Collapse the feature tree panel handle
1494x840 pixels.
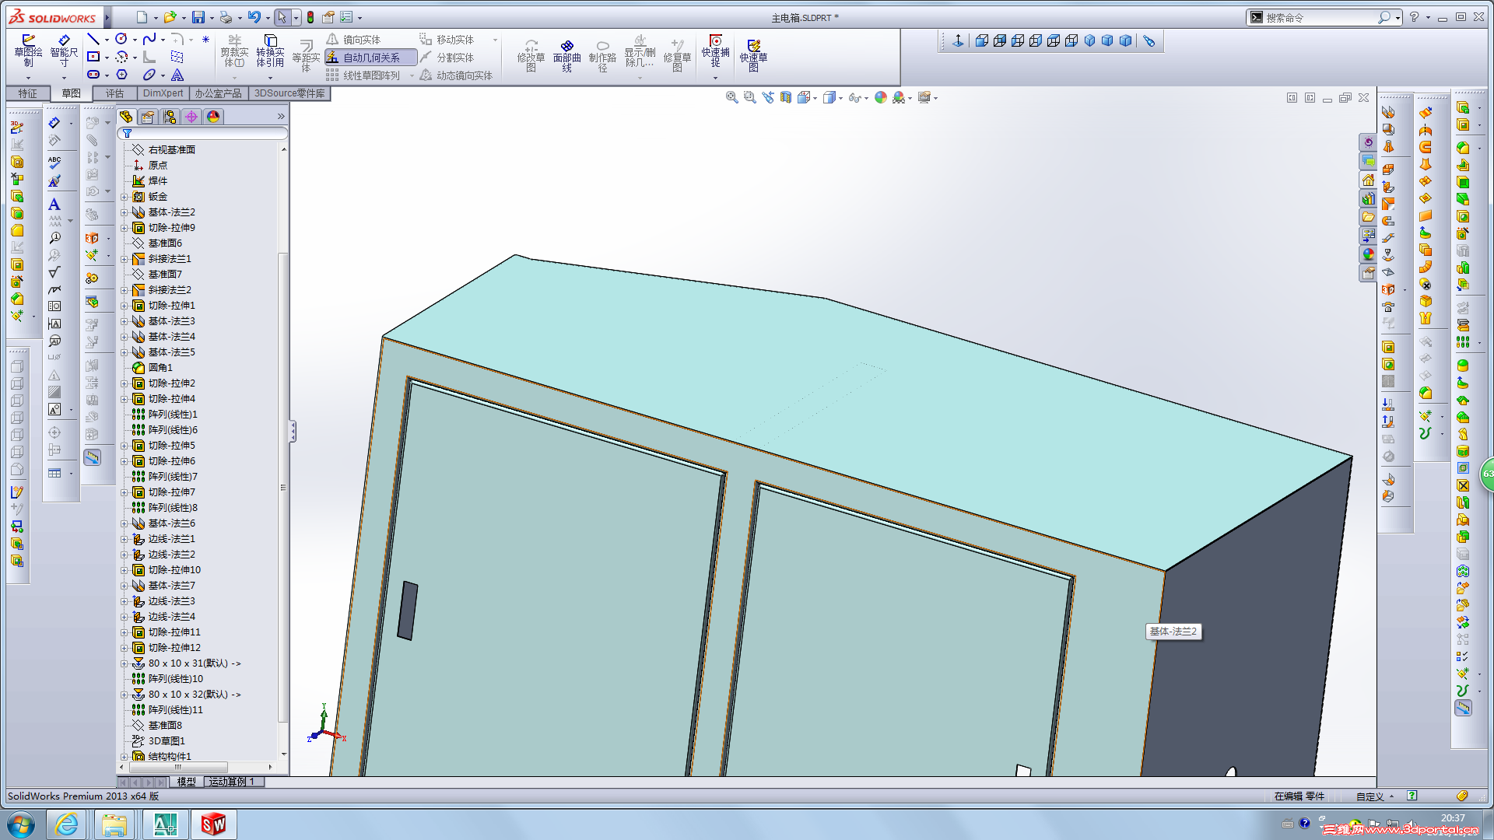click(293, 431)
